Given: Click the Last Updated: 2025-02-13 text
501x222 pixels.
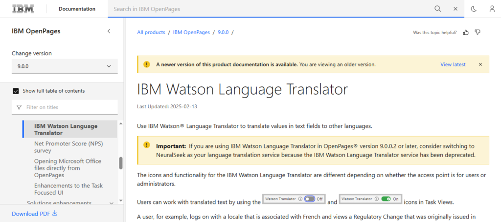Looking at the screenshot, I should click(x=167, y=106).
